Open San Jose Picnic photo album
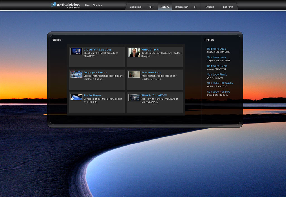 point(217,74)
